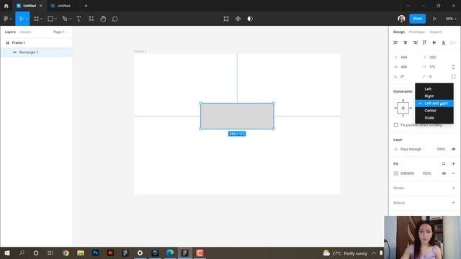
Task: Select the Pen tool
Action: point(65,19)
